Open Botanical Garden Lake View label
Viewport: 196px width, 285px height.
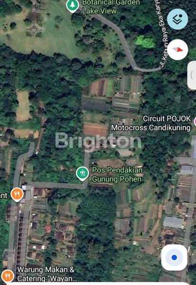111,7
